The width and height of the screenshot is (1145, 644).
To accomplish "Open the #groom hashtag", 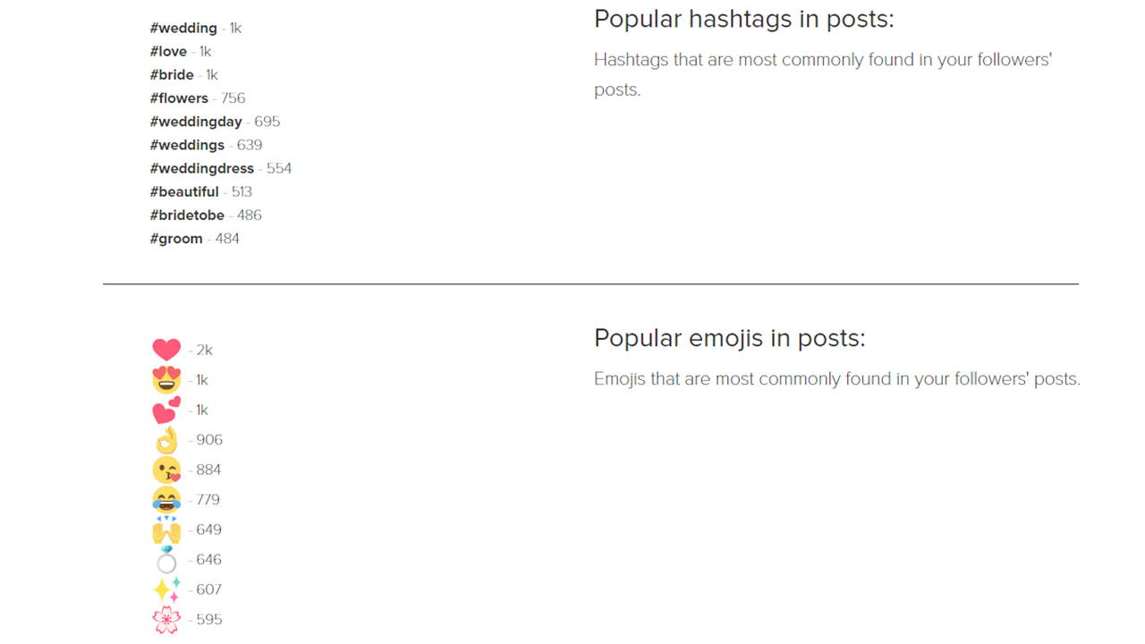I will point(176,239).
